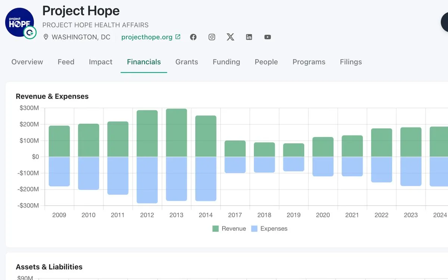Switch to the Filings tab

[x=351, y=62]
